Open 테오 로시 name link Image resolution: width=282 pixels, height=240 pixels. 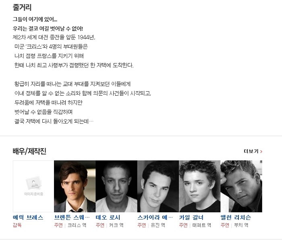[x=108, y=217]
